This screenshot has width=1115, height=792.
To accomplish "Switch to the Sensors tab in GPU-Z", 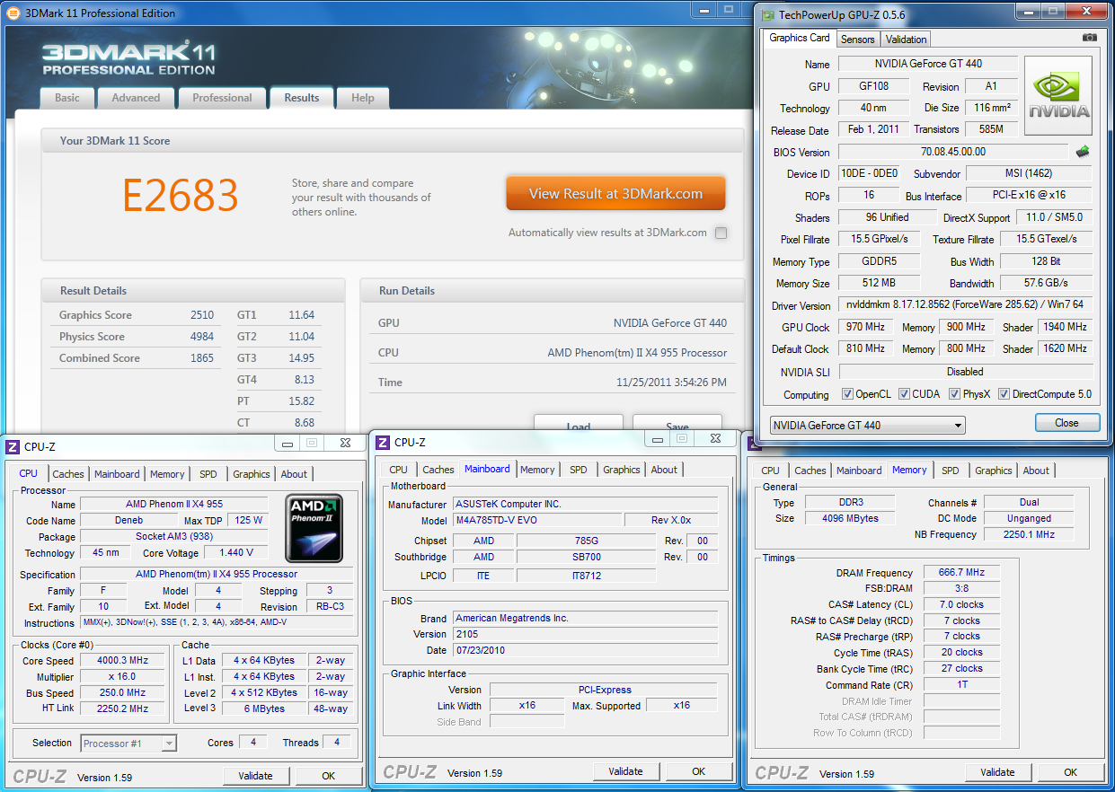I will pos(857,40).
